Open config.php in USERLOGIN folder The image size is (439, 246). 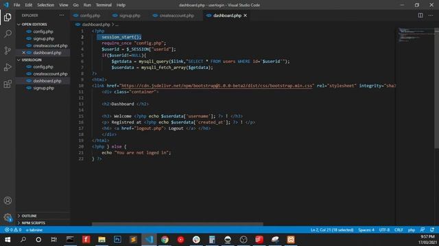pos(43,67)
